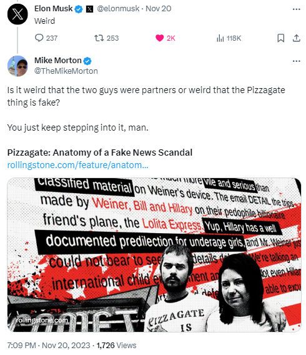Screen dimensions: 306x355
Task: Unlike the tweet with the pink heart
Action: (x=160, y=38)
